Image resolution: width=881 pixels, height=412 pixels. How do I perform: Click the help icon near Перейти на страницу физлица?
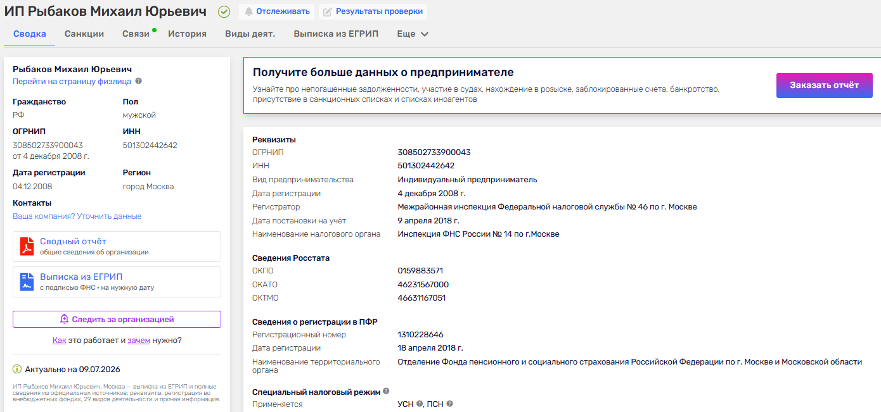point(139,81)
